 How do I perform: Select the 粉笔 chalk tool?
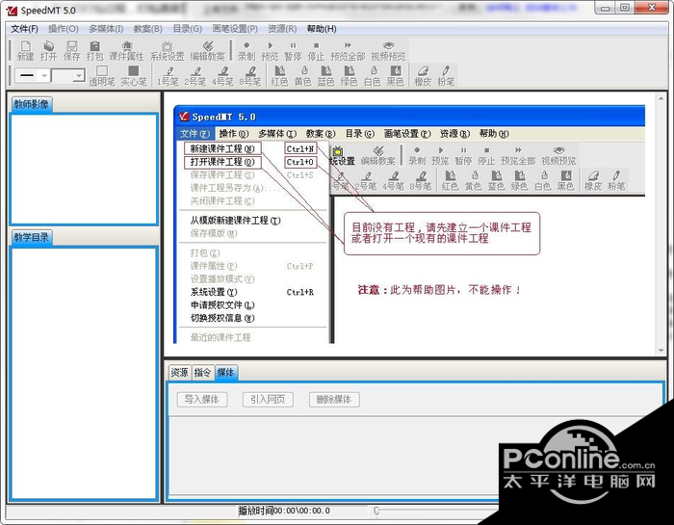446,76
